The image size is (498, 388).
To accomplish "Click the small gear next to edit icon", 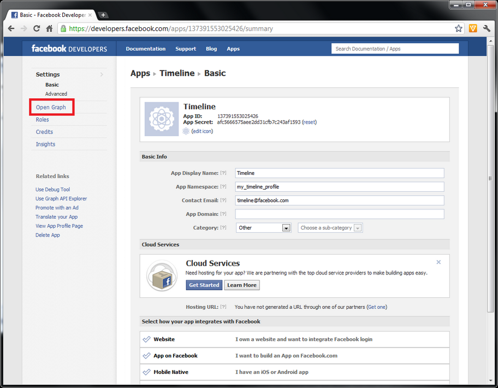I will tap(186, 131).
